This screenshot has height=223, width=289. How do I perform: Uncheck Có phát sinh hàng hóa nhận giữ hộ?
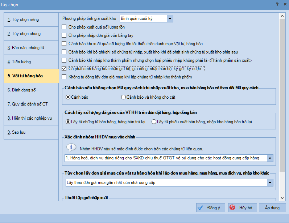coord(64,69)
